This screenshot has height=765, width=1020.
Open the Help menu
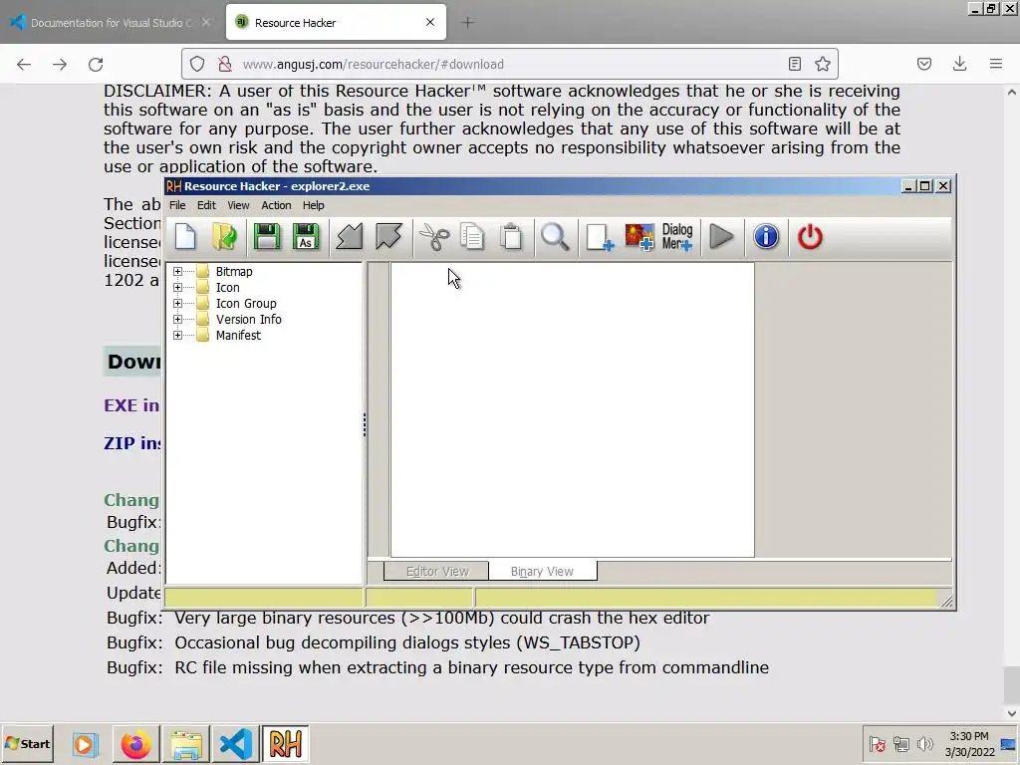click(313, 205)
